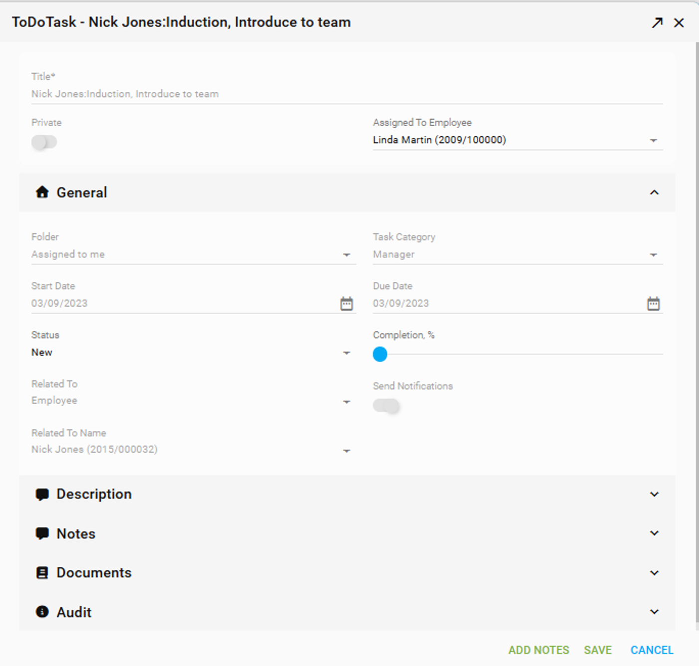Click the Documents book icon

pyautogui.click(x=42, y=573)
